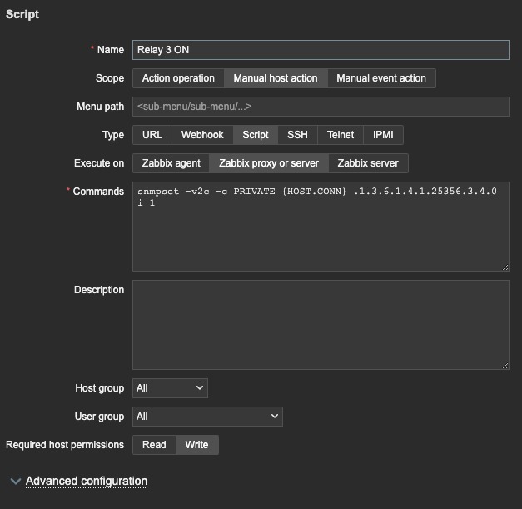Select Manual host action scope
This screenshot has width=522, height=509.
[275, 78]
